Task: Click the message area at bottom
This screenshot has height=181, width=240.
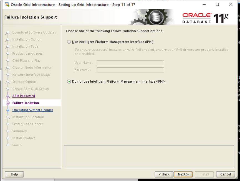Action: tap(149, 157)
